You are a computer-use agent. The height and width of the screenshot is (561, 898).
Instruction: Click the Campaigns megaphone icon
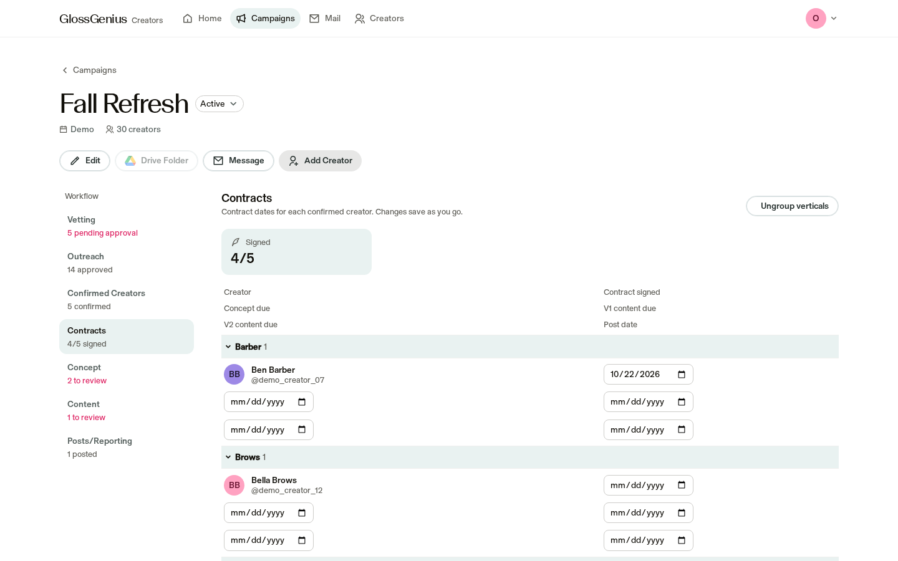[241, 19]
